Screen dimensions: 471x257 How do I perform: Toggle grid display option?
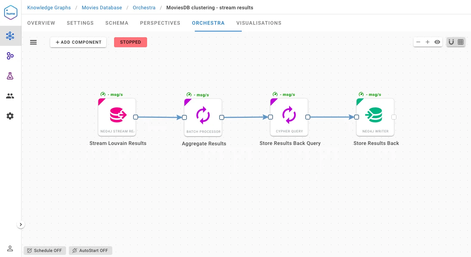click(461, 42)
